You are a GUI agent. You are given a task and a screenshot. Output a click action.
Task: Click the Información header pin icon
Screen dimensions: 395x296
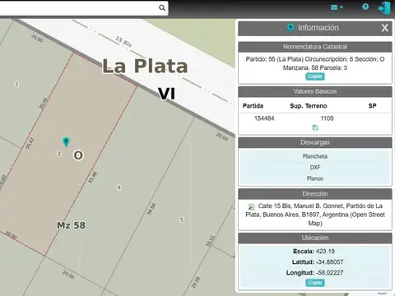(x=290, y=28)
